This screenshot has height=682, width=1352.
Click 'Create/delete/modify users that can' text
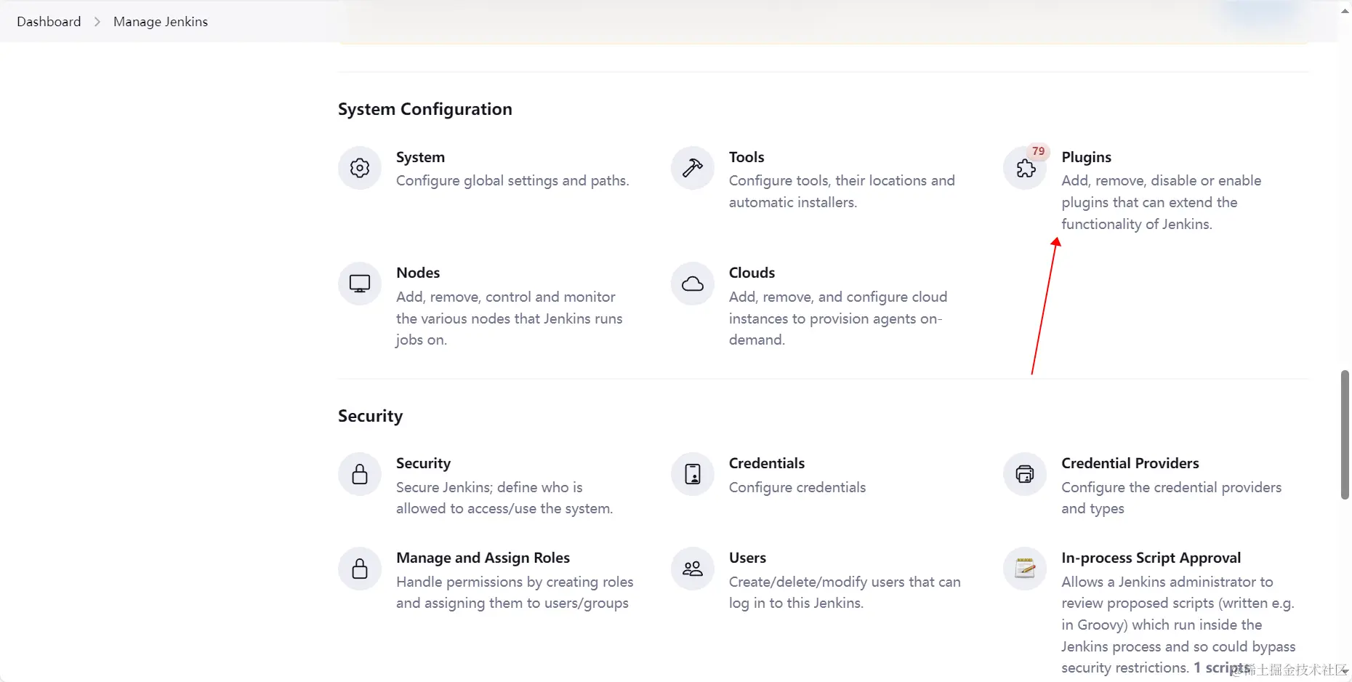pyautogui.click(x=845, y=582)
